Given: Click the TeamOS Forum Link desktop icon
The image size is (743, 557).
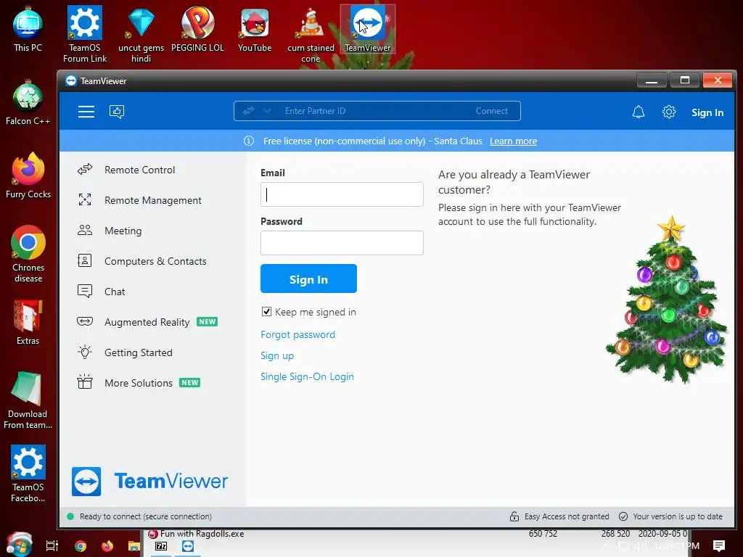Looking at the screenshot, I should tap(85, 34).
